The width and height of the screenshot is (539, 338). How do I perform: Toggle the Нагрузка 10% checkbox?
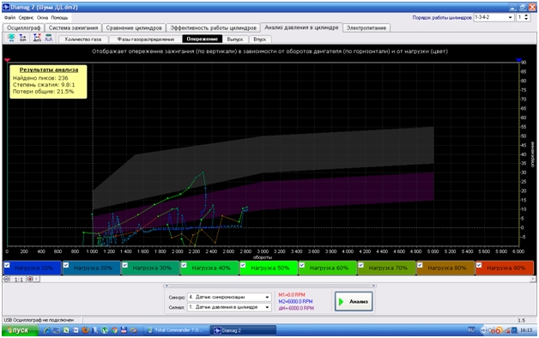[7, 265]
